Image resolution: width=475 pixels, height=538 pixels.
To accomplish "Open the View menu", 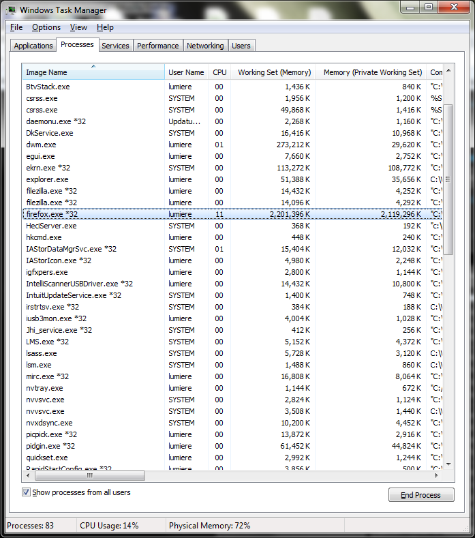I will [x=78, y=27].
